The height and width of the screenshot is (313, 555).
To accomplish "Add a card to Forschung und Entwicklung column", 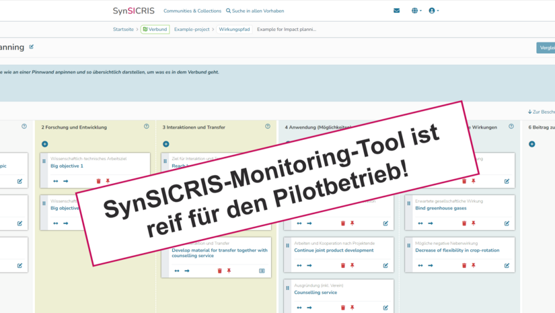I will coord(45,144).
